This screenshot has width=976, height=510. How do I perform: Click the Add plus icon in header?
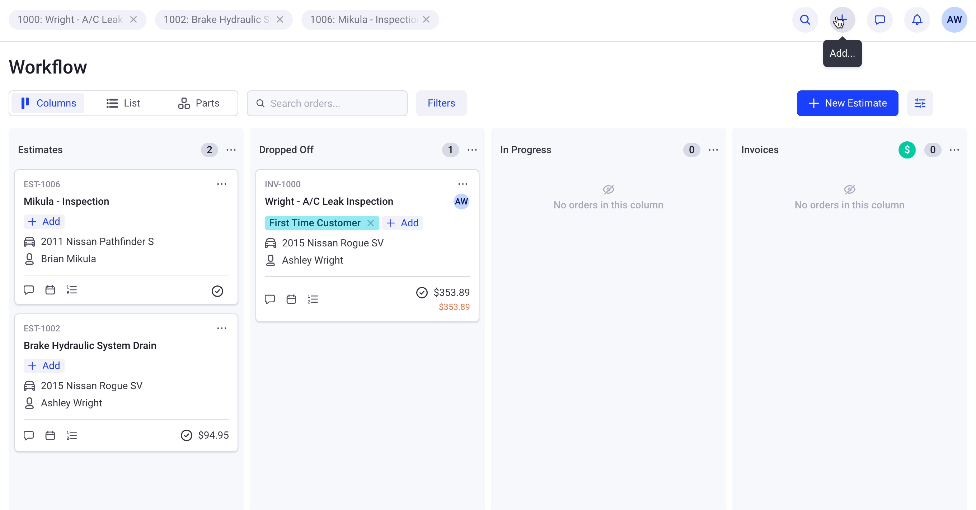coord(842,20)
